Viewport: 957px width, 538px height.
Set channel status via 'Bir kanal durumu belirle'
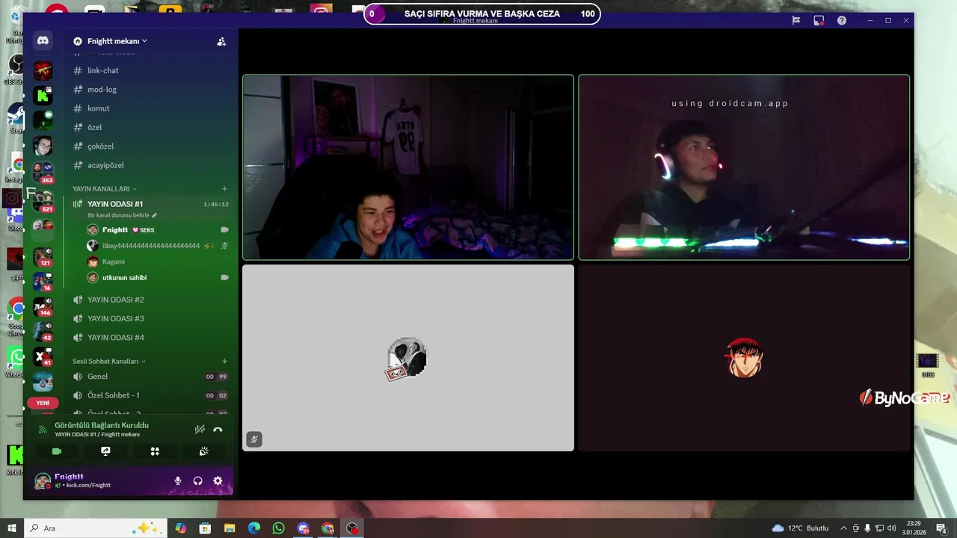[x=123, y=215]
